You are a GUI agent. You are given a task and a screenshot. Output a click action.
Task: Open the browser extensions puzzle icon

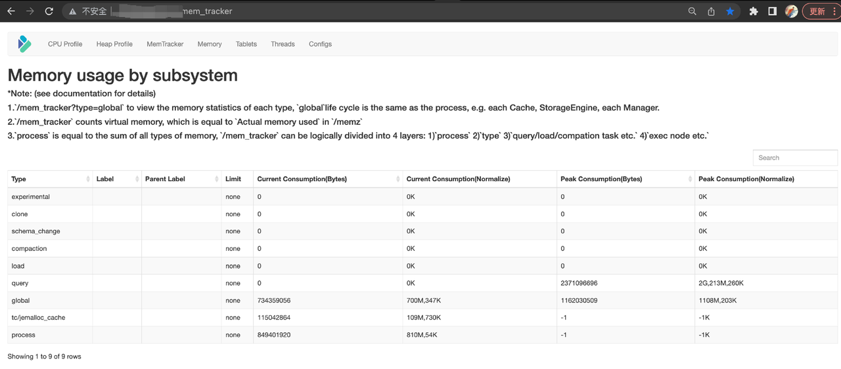(754, 11)
